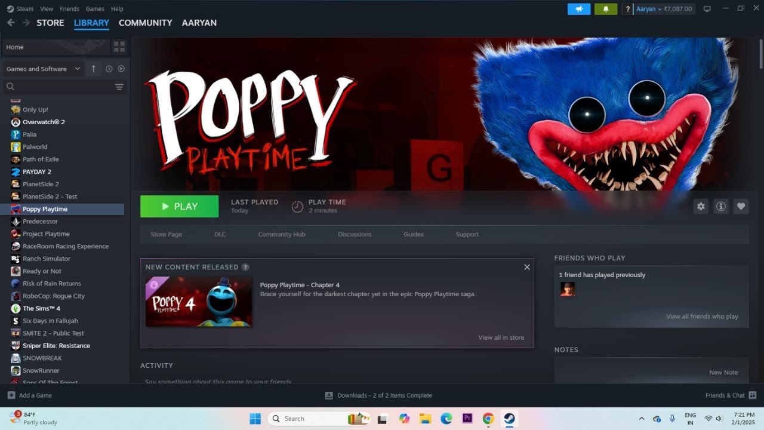Select Ranch Simulator in library list
764x430 pixels.
pyautogui.click(x=47, y=259)
